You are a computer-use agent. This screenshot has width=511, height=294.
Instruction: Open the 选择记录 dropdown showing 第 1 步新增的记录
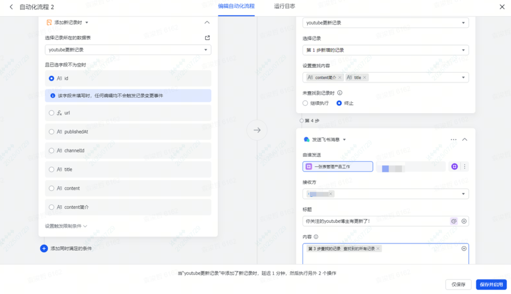(x=385, y=50)
